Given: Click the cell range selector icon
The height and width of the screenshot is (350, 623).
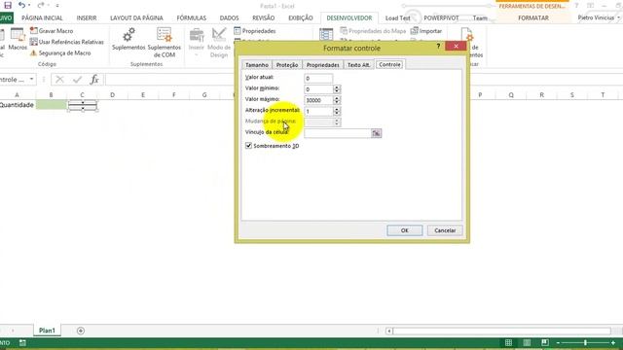Looking at the screenshot, I should pyautogui.click(x=376, y=133).
